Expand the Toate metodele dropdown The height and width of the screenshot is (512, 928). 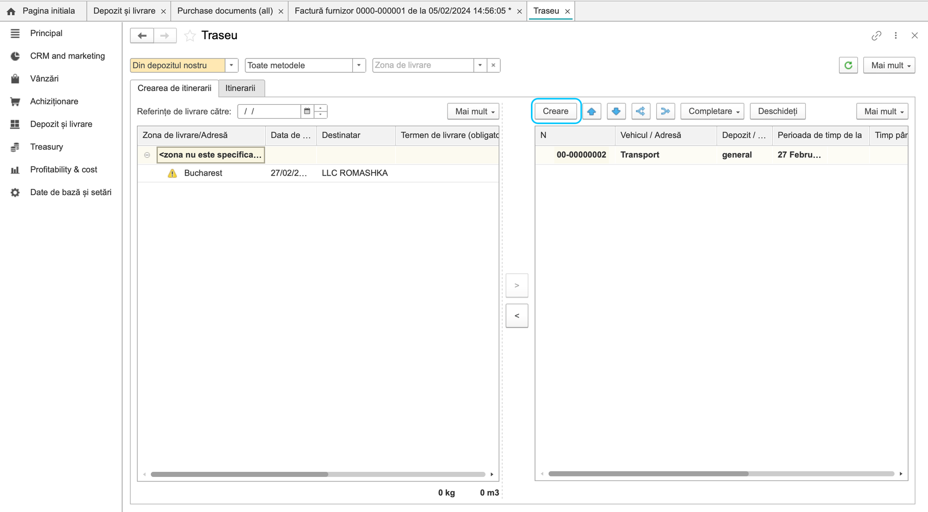coord(359,65)
